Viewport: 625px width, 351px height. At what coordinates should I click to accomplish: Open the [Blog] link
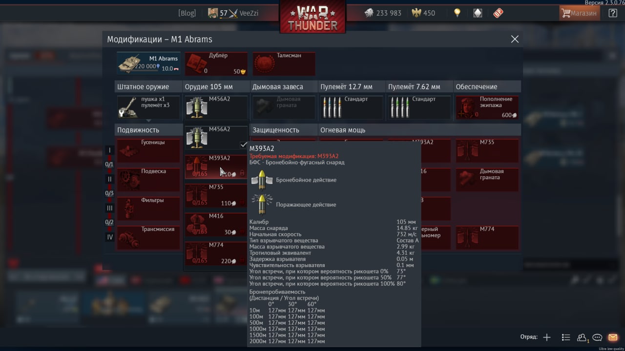coord(187,13)
